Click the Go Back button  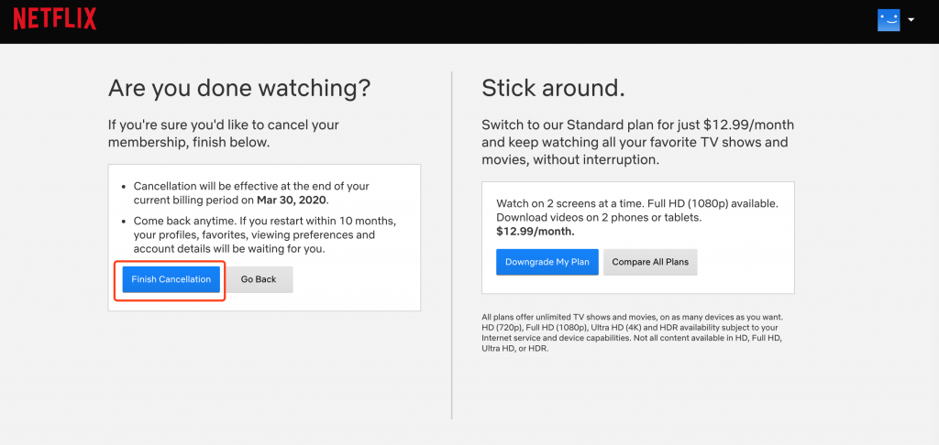click(259, 279)
